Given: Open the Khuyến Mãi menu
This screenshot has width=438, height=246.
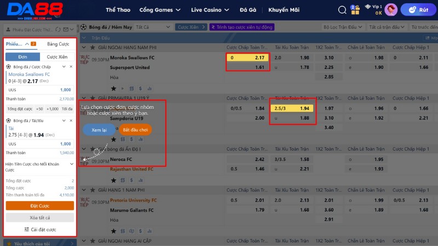Looking at the screenshot, I should click(x=284, y=10).
